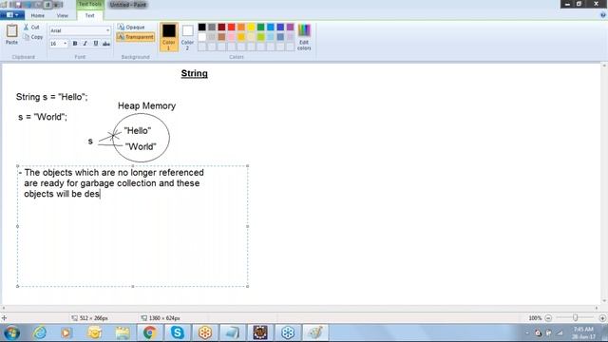Click the zoom slider handle
Image resolution: width=608 pixels, height=342 pixels.
point(576,317)
